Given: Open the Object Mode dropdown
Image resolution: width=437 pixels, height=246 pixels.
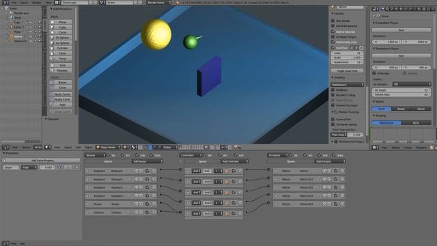Looking at the screenshot, I should pyautogui.click(x=108, y=148).
